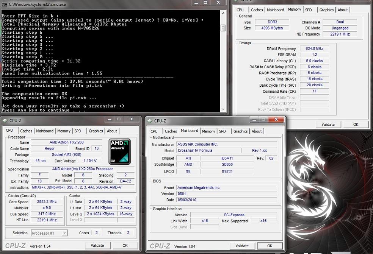Viewport: 373px width, 254px height.
Task: Click the Core Speed value 2853.2 MHz
Action: tap(47, 202)
